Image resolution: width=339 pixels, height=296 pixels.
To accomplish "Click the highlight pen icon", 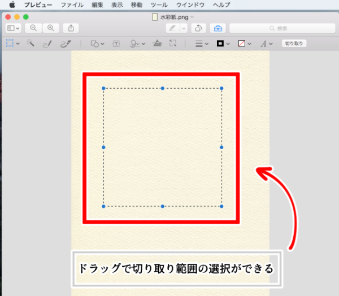I will tap(173, 28).
